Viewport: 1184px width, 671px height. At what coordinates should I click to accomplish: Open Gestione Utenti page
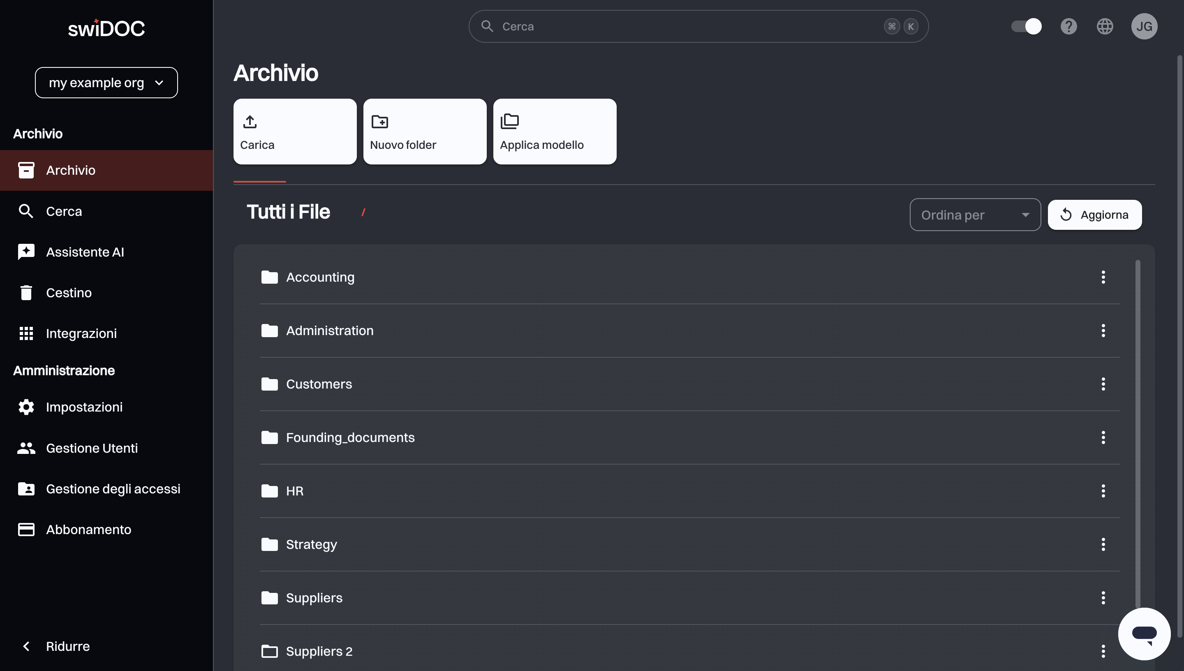point(106,448)
